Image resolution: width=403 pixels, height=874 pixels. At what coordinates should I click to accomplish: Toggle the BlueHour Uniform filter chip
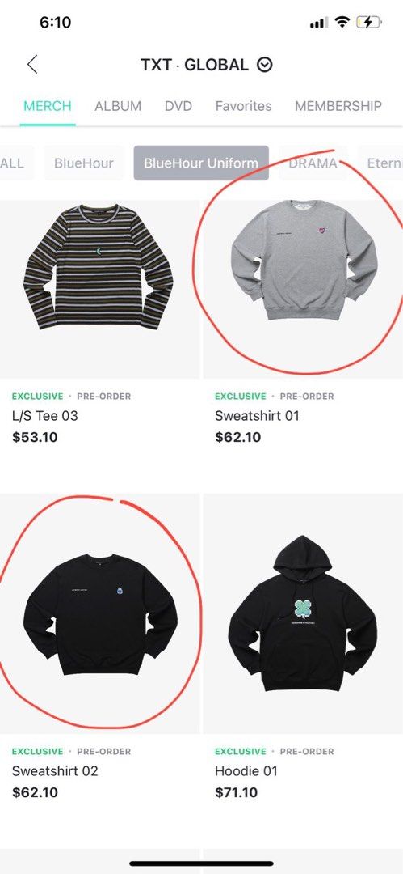coord(201,163)
